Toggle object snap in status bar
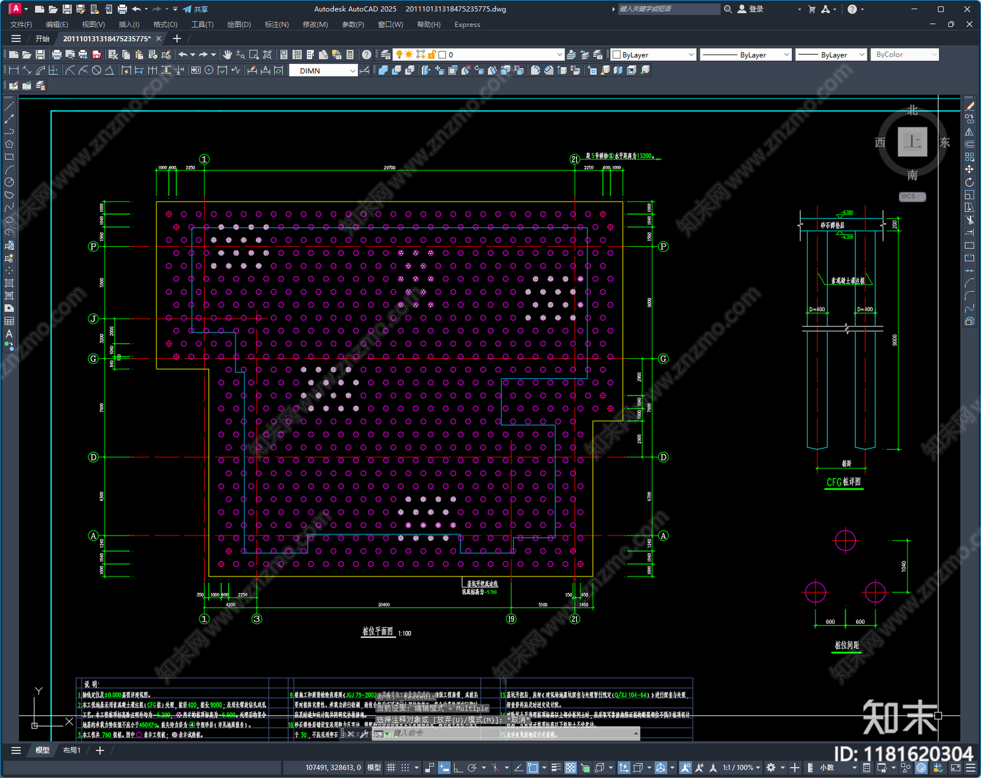Screen dimensions: 981x778 533,768
